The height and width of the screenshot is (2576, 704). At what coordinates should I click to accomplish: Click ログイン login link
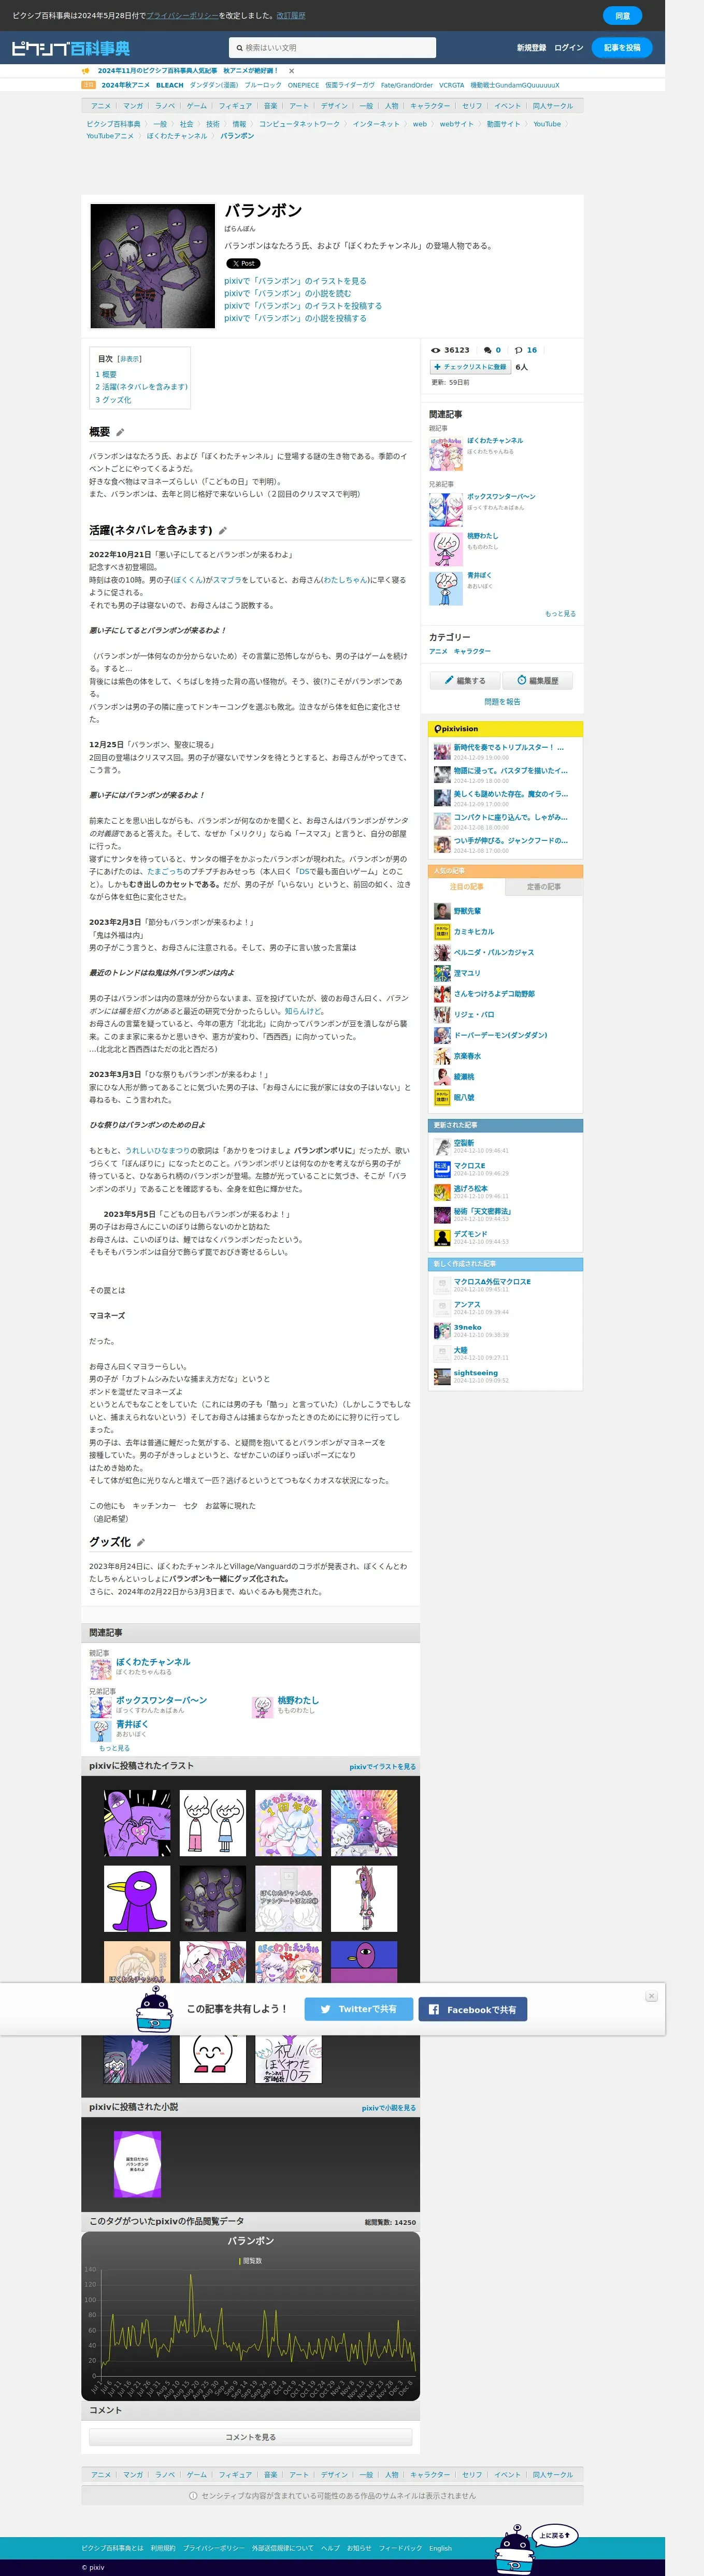point(568,48)
